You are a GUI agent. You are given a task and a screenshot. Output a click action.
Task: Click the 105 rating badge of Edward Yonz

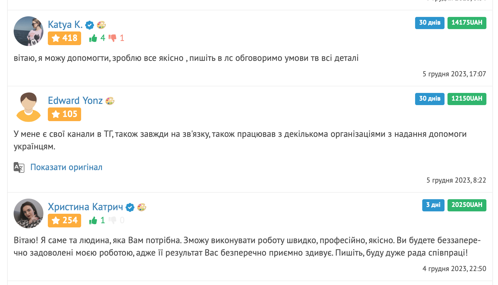click(64, 114)
